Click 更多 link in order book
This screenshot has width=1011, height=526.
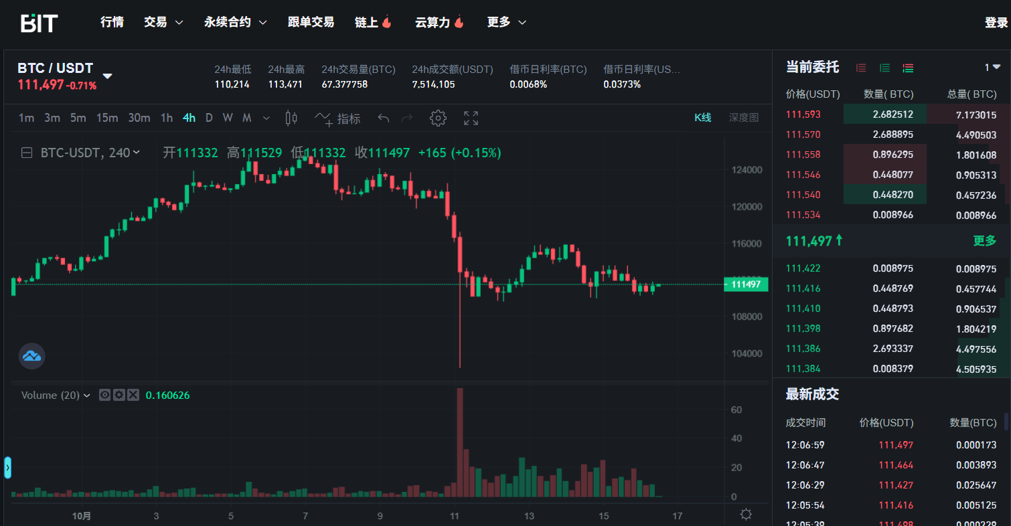984,241
